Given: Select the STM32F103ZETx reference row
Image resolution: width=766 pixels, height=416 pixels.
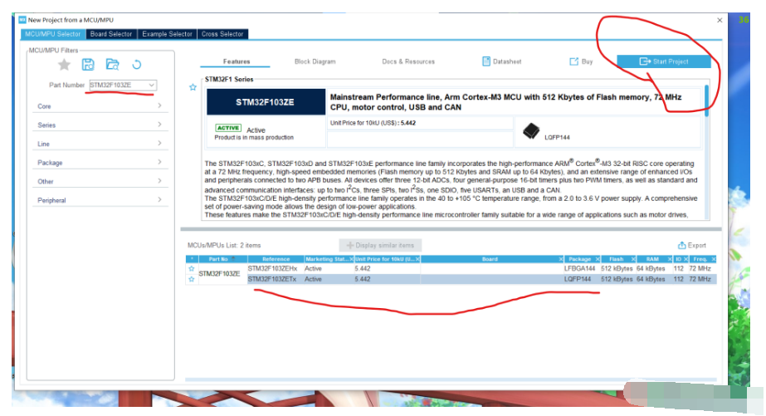Looking at the screenshot, I should (x=272, y=279).
